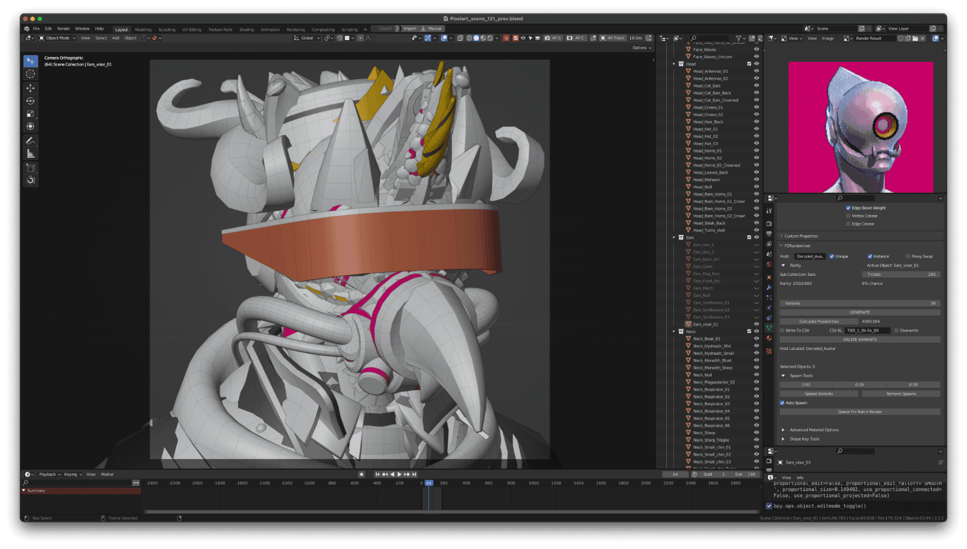Toggle the Unique checkbox
Screen dimensions: 967x549
832,257
